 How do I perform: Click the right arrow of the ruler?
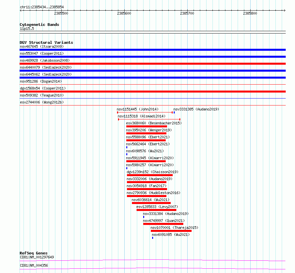click(284, 10)
